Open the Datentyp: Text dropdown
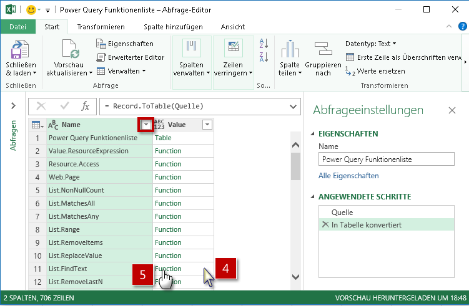 click(370, 44)
